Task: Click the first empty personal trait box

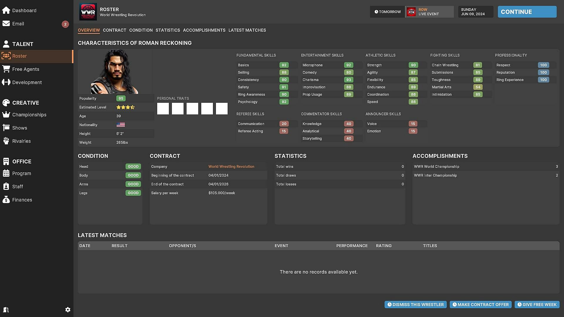Action: point(163,109)
